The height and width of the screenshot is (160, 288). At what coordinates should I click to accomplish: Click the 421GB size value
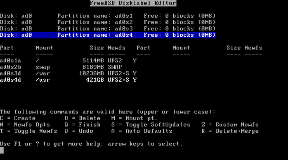pos(95,80)
